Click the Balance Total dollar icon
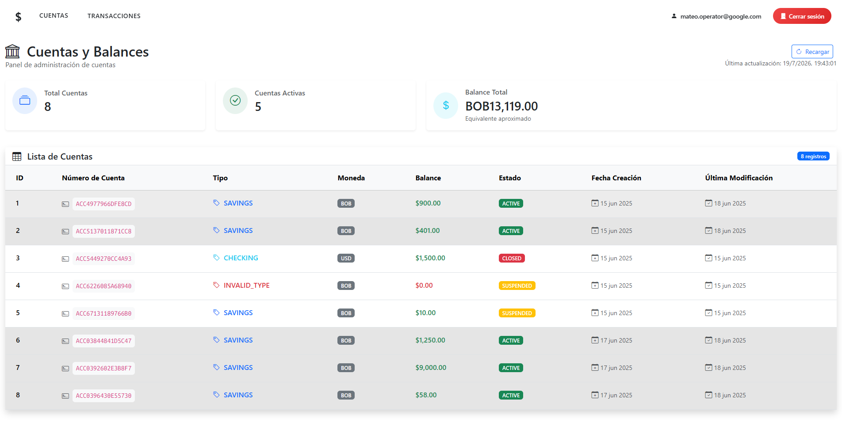The width and height of the screenshot is (842, 438). pos(446,105)
